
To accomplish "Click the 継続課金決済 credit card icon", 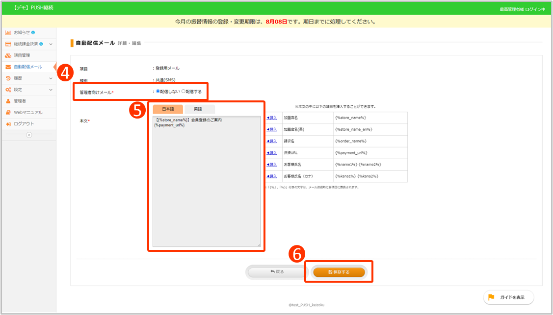I will [x=8, y=44].
